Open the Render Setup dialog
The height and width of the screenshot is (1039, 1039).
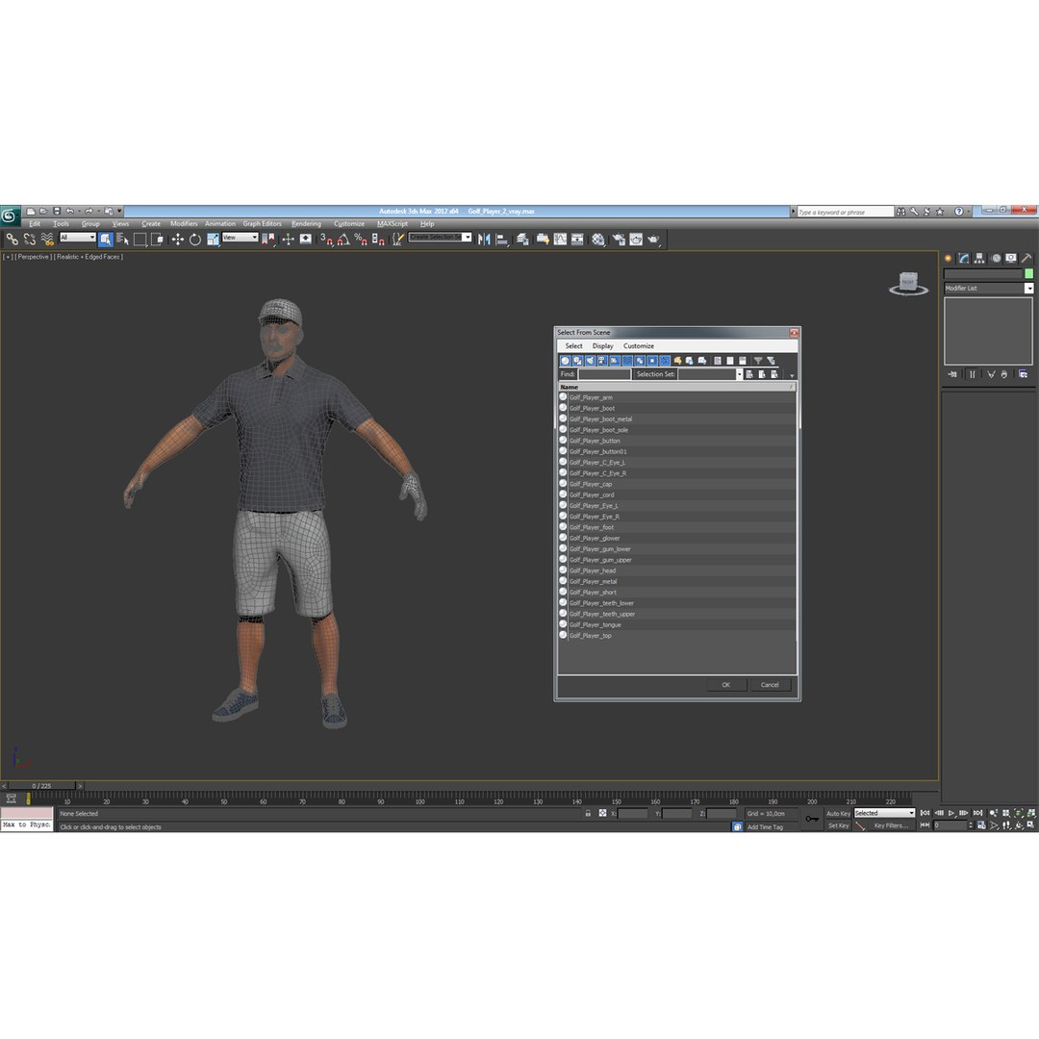click(619, 240)
